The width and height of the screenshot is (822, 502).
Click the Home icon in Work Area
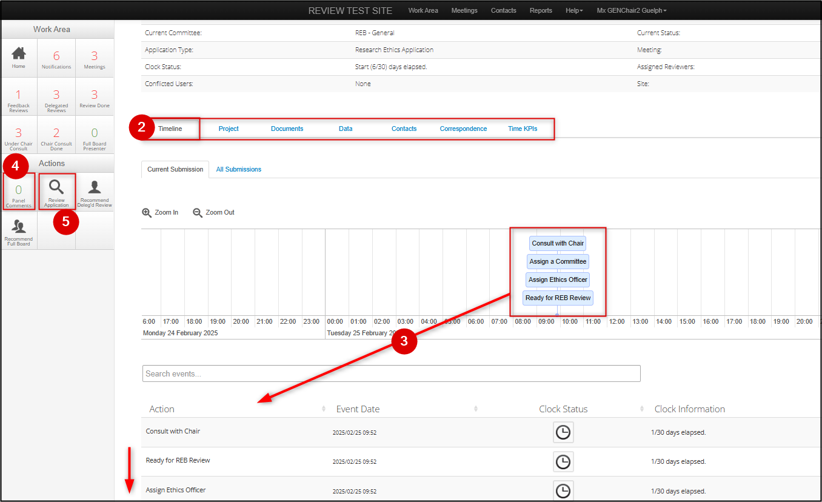click(19, 54)
